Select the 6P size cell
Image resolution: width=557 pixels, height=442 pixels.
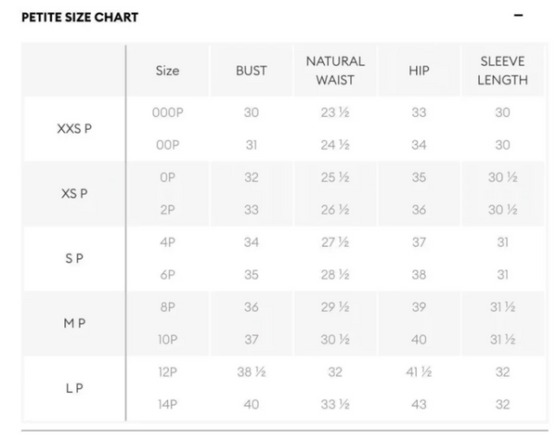(x=168, y=275)
